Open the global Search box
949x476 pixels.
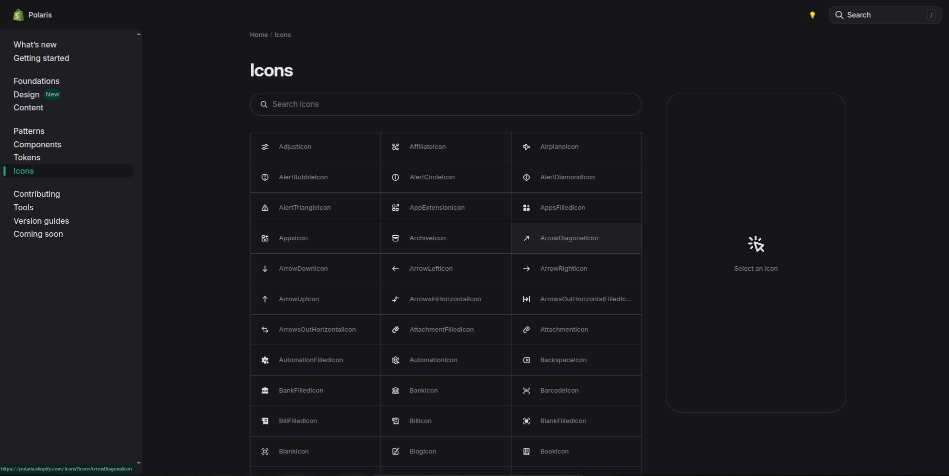click(x=885, y=15)
